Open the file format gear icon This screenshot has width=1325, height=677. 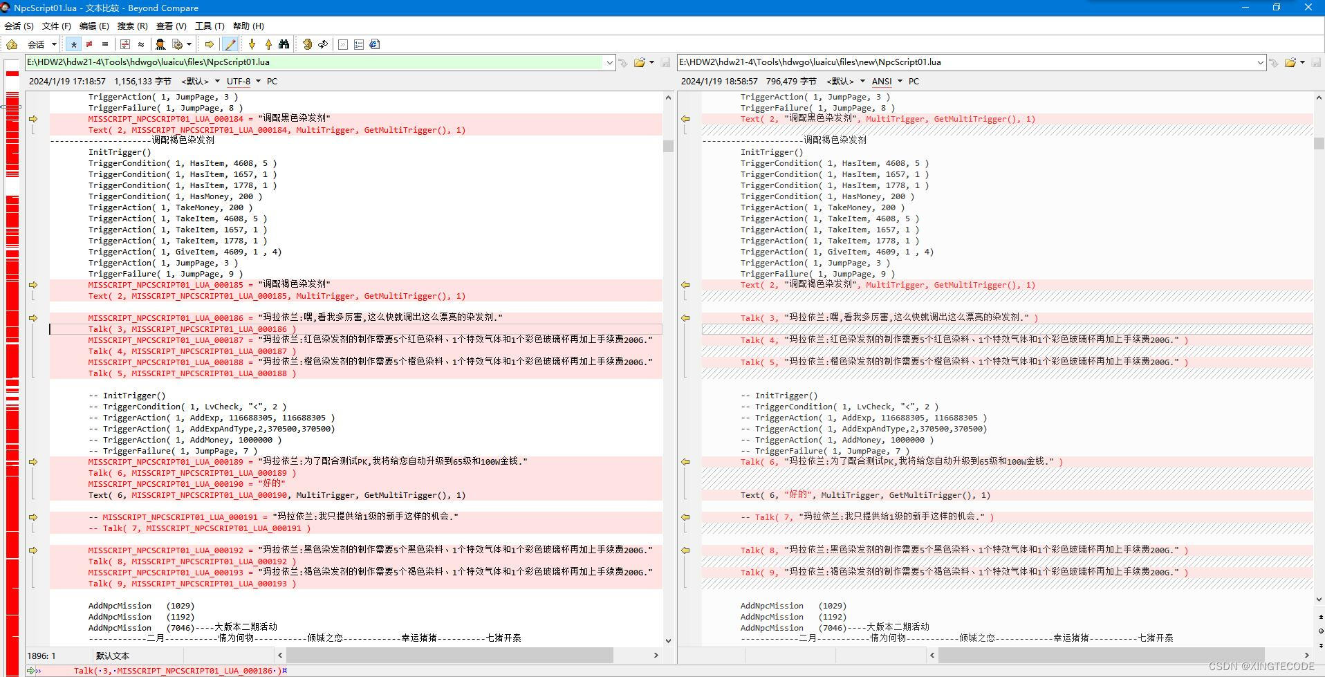click(x=178, y=44)
